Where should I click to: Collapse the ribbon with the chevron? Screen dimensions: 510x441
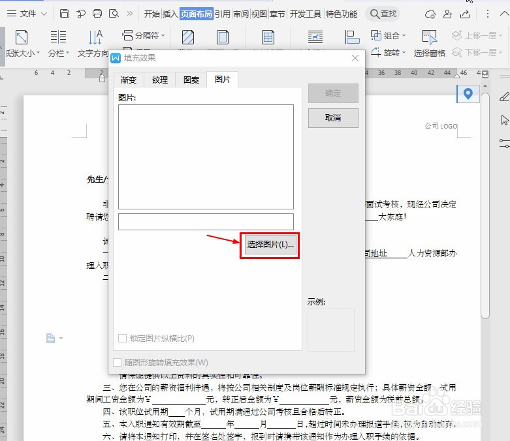[504, 14]
